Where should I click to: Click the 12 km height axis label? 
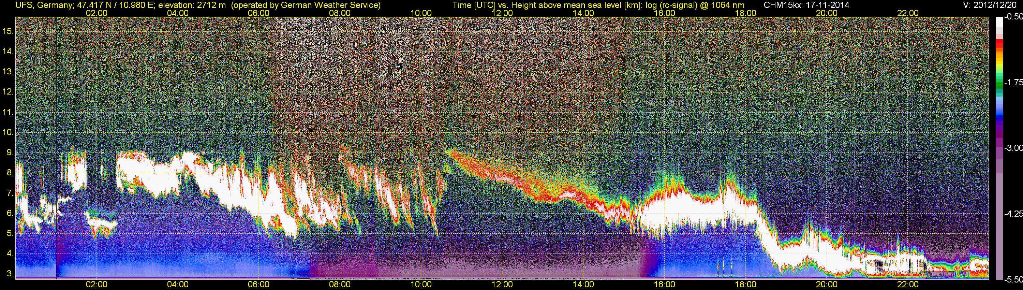click(x=8, y=92)
